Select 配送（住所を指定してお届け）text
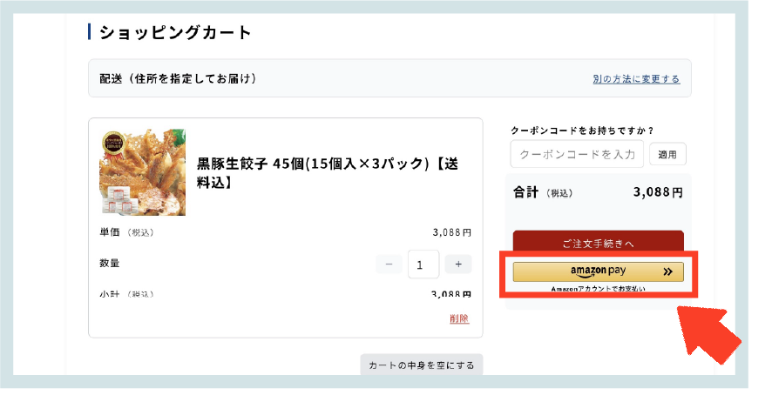Screen dimensions: 772x395 pyautogui.click(x=178, y=78)
